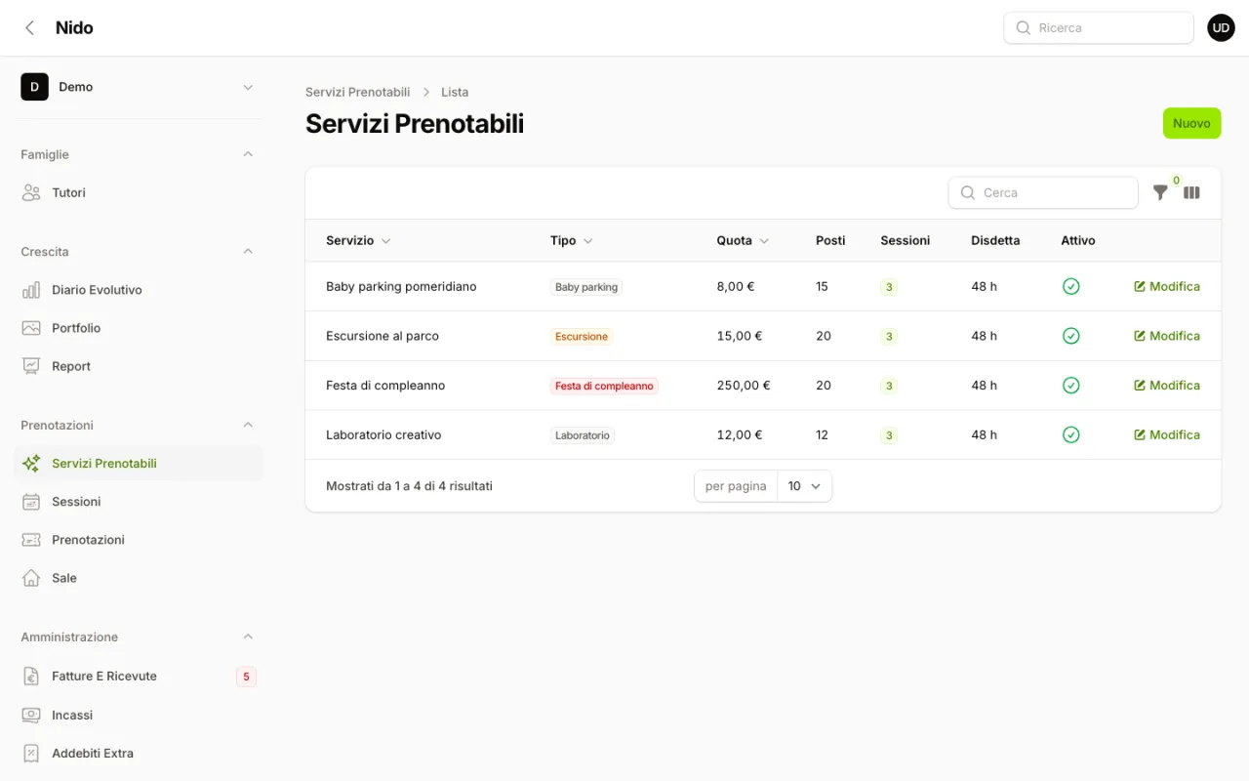1249x781 pixels.
Task: Open Sessioni in the sidebar
Action: point(139,502)
